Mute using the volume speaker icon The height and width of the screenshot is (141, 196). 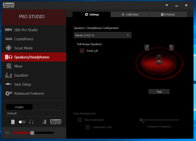point(7,133)
